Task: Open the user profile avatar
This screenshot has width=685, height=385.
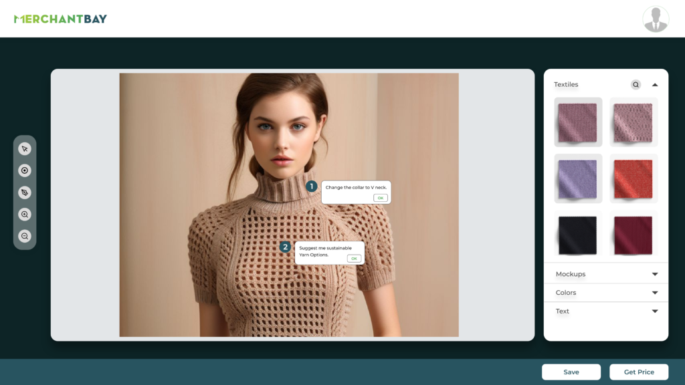Action: 656,19
